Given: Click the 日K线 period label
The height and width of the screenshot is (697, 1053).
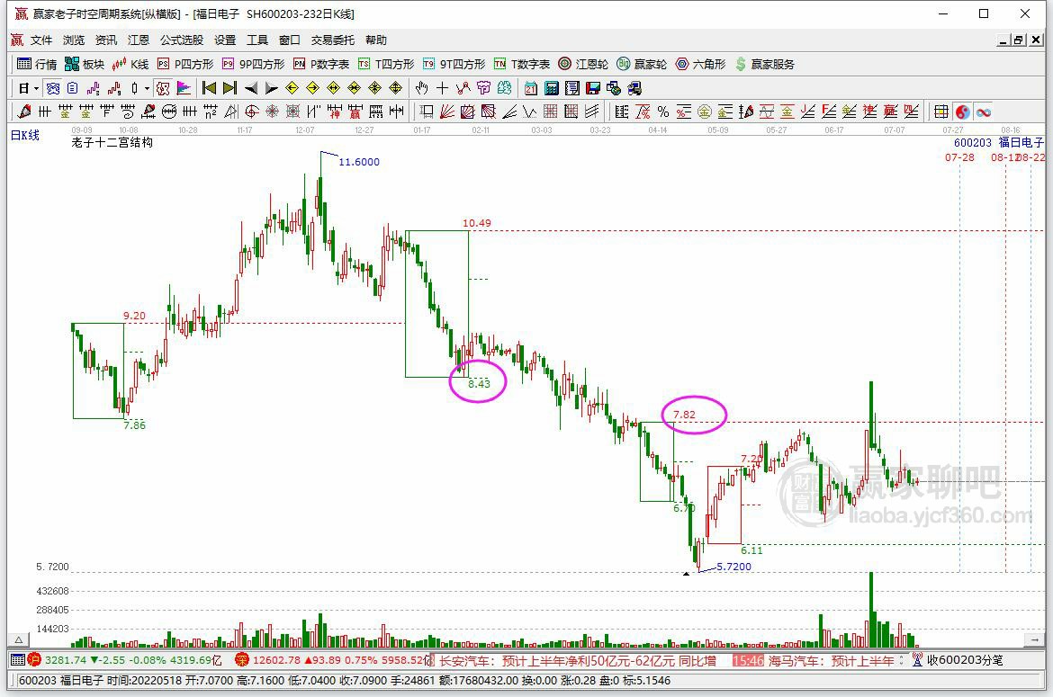Looking at the screenshot, I should point(25,136).
